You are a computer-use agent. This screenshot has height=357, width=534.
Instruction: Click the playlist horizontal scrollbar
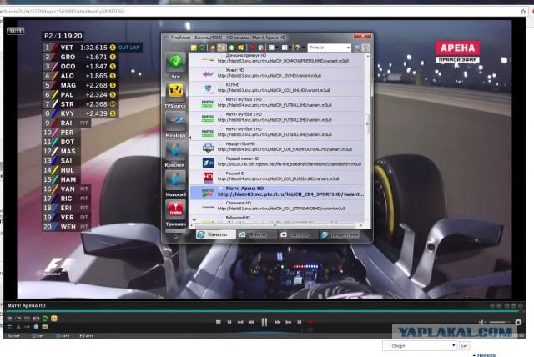pyautogui.click(x=275, y=225)
